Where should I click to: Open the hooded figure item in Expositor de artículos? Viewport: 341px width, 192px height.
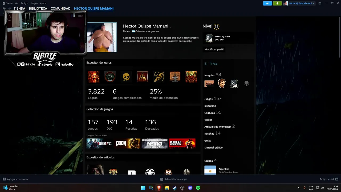[x=95, y=170]
